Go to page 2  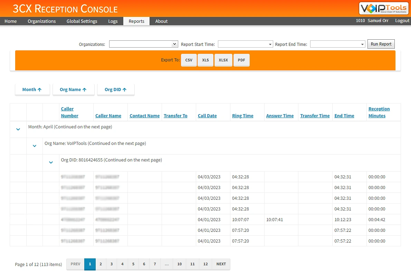click(x=101, y=264)
